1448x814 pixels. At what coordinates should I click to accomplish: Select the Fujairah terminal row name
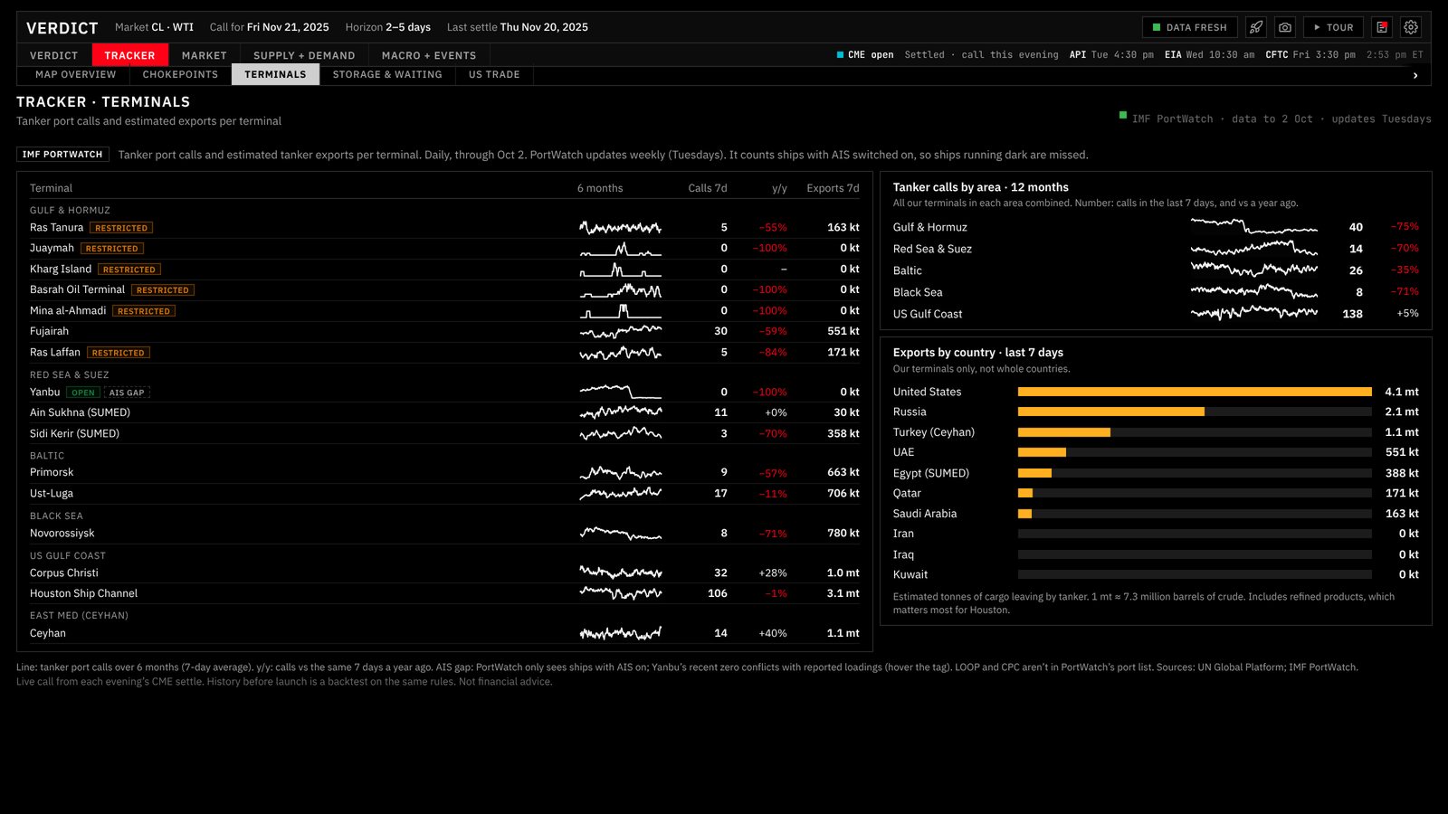[49, 331]
